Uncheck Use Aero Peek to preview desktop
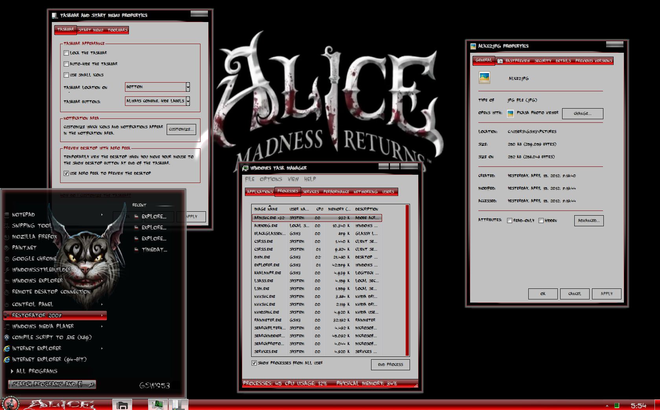This screenshot has width=660, height=410. [66, 173]
